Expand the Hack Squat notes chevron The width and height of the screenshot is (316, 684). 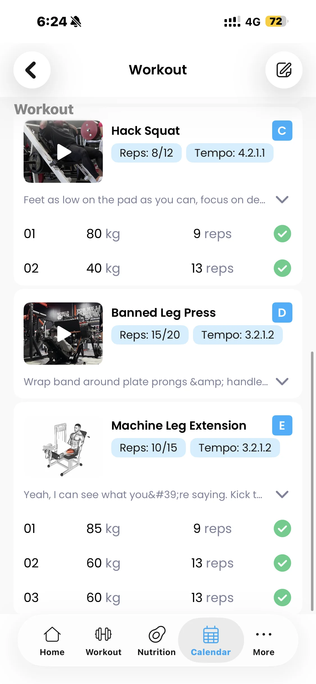[x=282, y=200]
